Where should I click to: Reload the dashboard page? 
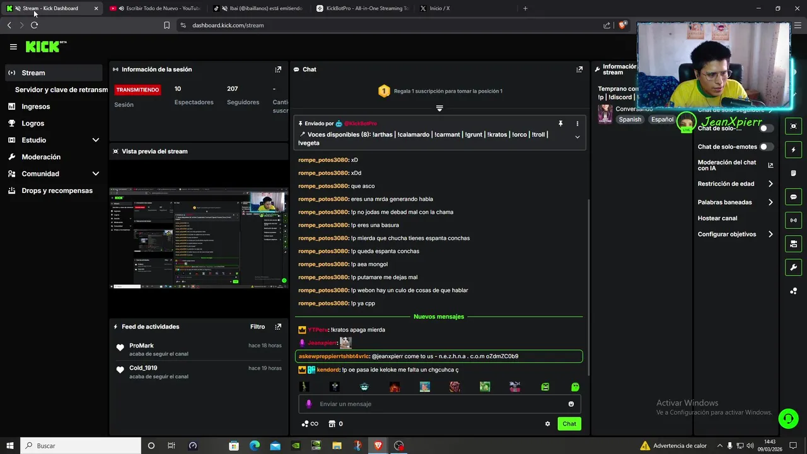[x=34, y=25]
